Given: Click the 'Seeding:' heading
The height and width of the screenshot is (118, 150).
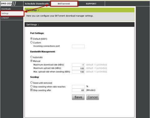Looking at the screenshot, I should click(x=35, y=77).
